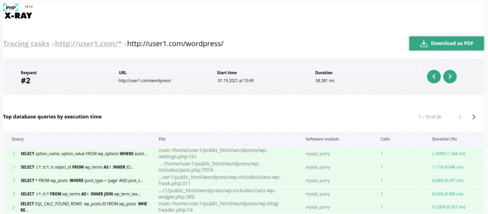The image size is (488, 214).
Task: Click mysqli_query in the wp-settings.php row
Action: tap(317, 154)
